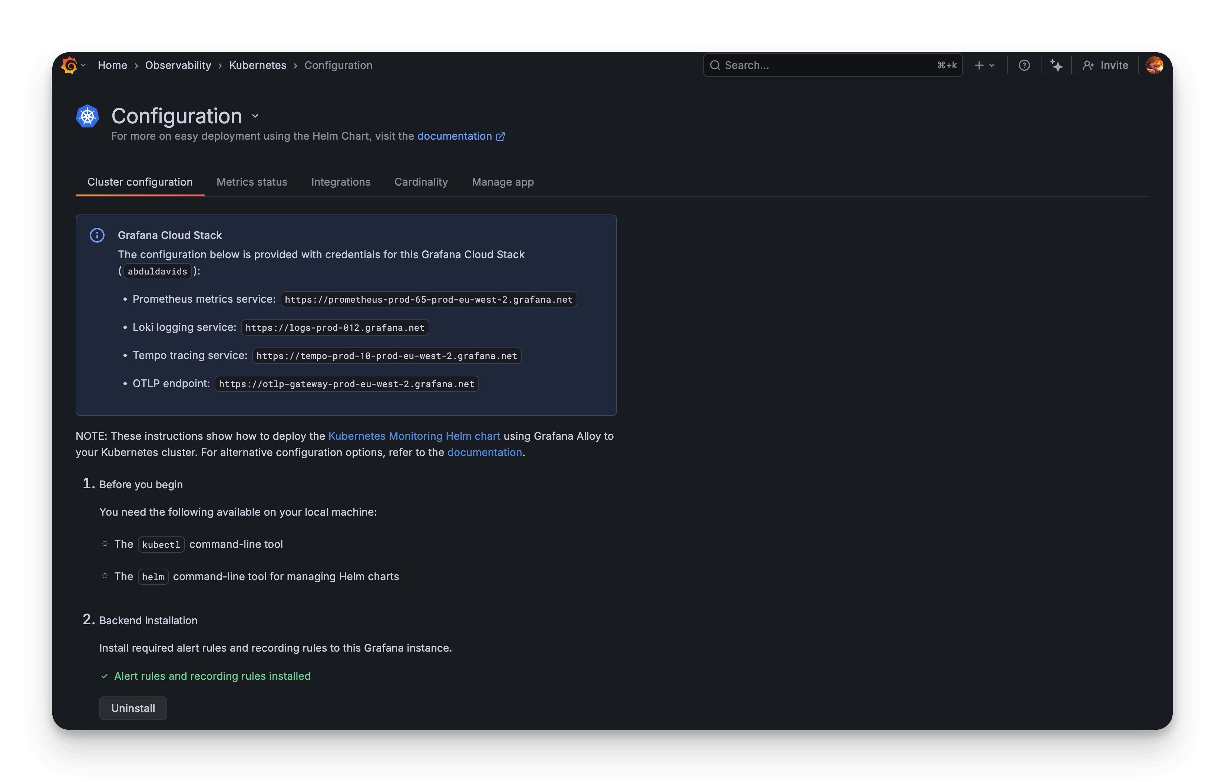Viewport: 1225px width, 782px height.
Task: Expand the chevron beside the Grafana logo
Action: 84,65
